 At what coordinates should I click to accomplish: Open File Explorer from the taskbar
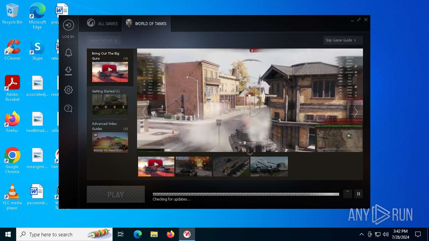(154, 234)
